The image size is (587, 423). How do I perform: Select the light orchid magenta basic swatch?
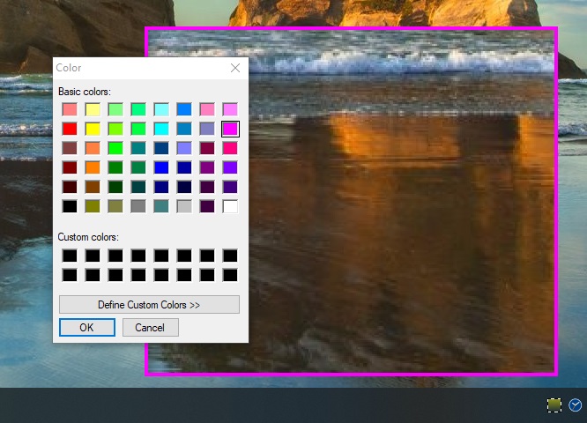(230, 109)
